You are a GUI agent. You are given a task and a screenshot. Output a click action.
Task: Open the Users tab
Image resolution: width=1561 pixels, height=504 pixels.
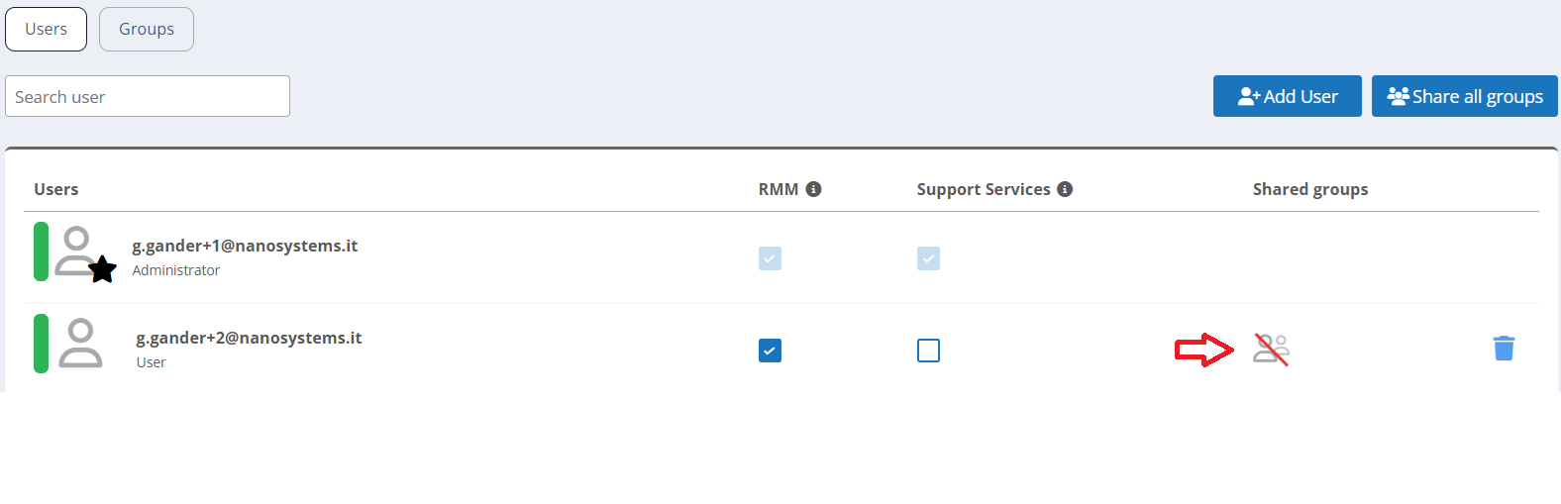(x=46, y=29)
